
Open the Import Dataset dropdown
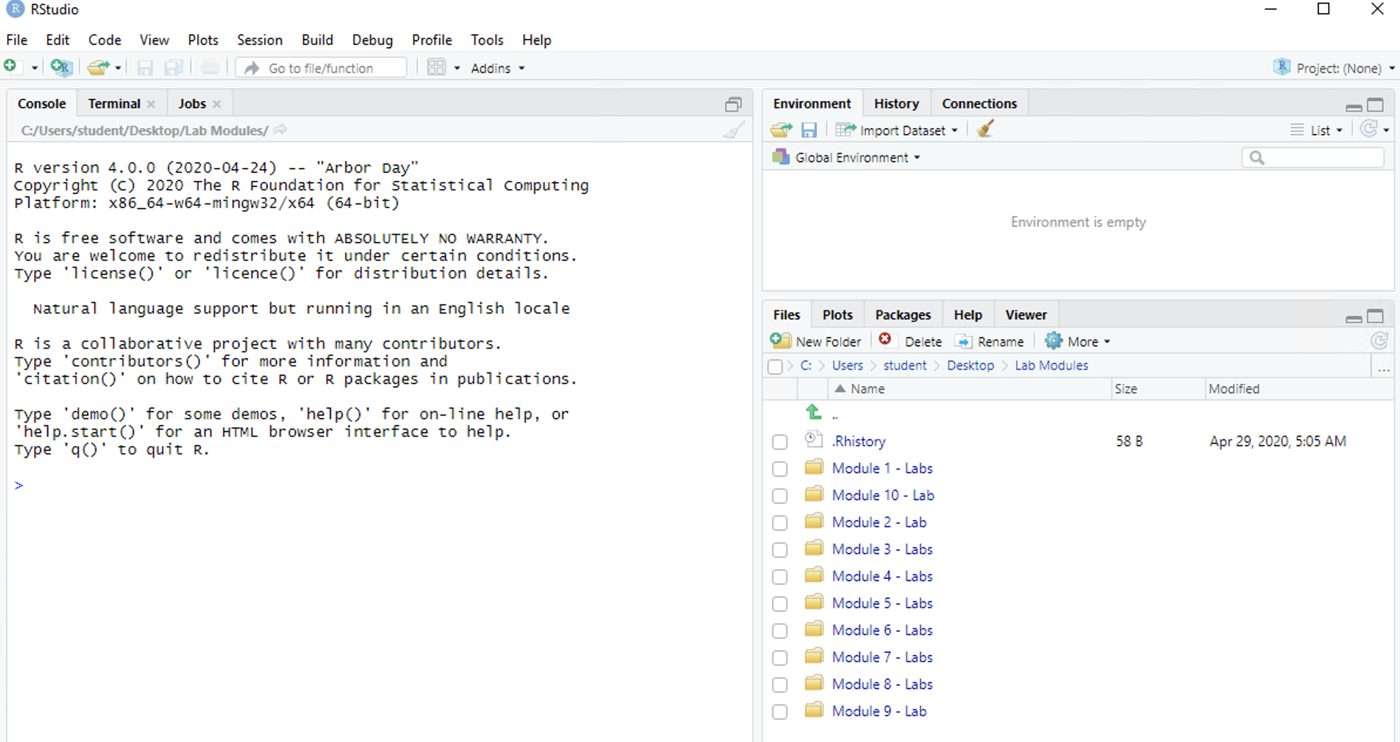[897, 130]
